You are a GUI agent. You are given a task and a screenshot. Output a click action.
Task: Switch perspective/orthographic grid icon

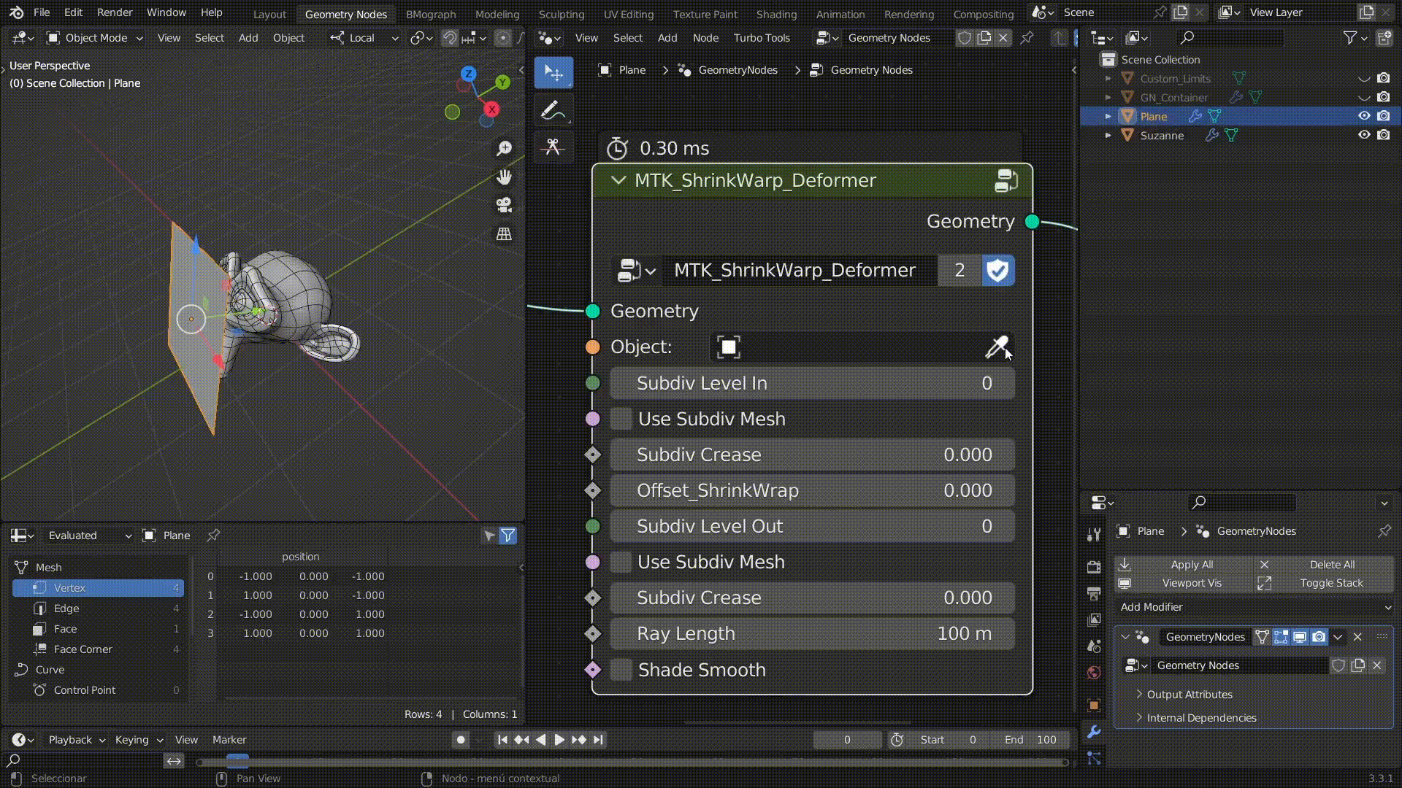504,234
